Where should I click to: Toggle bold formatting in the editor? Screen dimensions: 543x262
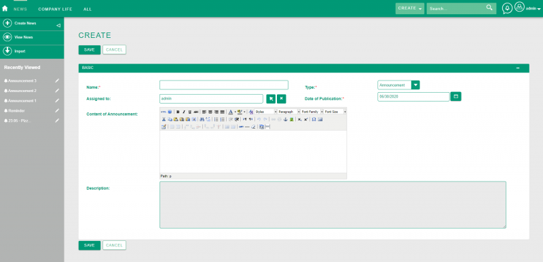[x=178, y=112]
